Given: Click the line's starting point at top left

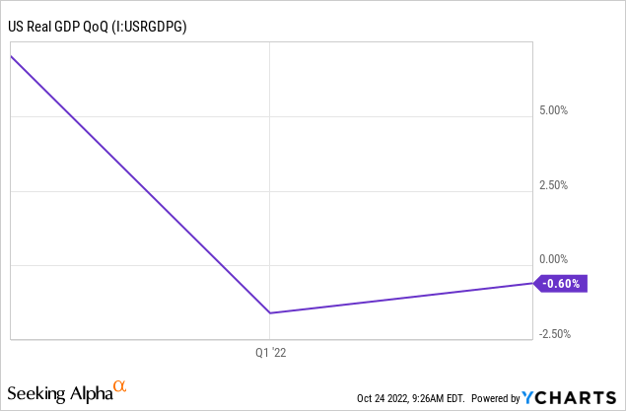Looking at the screenshot, I should tap(11, 56).
